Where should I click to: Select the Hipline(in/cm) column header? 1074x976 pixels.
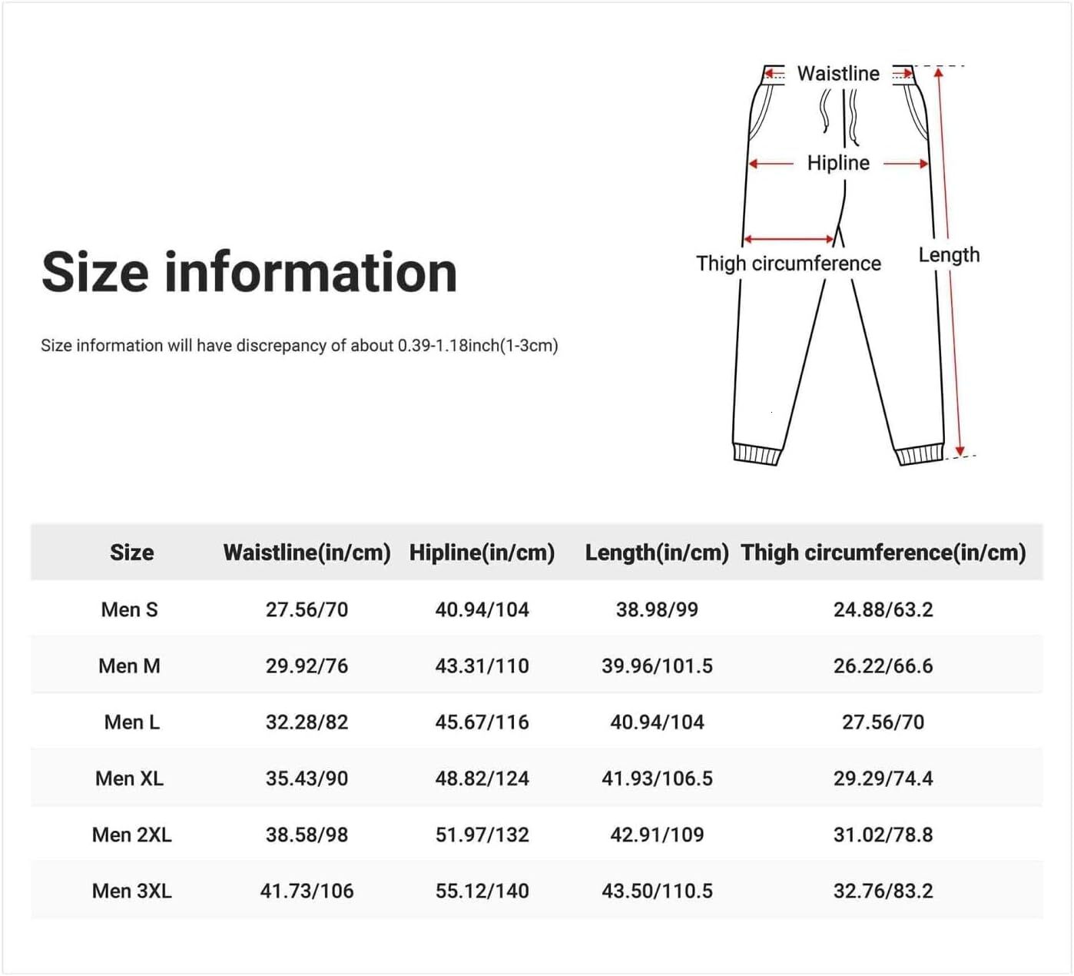click(x=482, y=553)
